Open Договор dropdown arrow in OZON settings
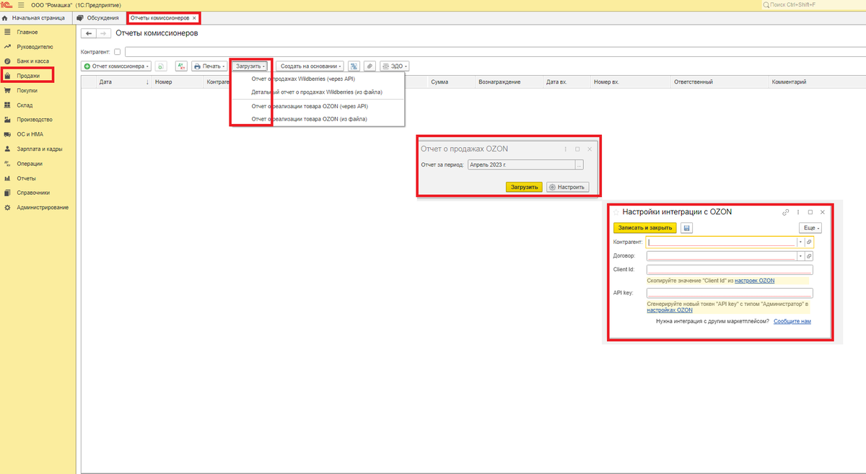 pyautogui.click(x=800, y=256)
